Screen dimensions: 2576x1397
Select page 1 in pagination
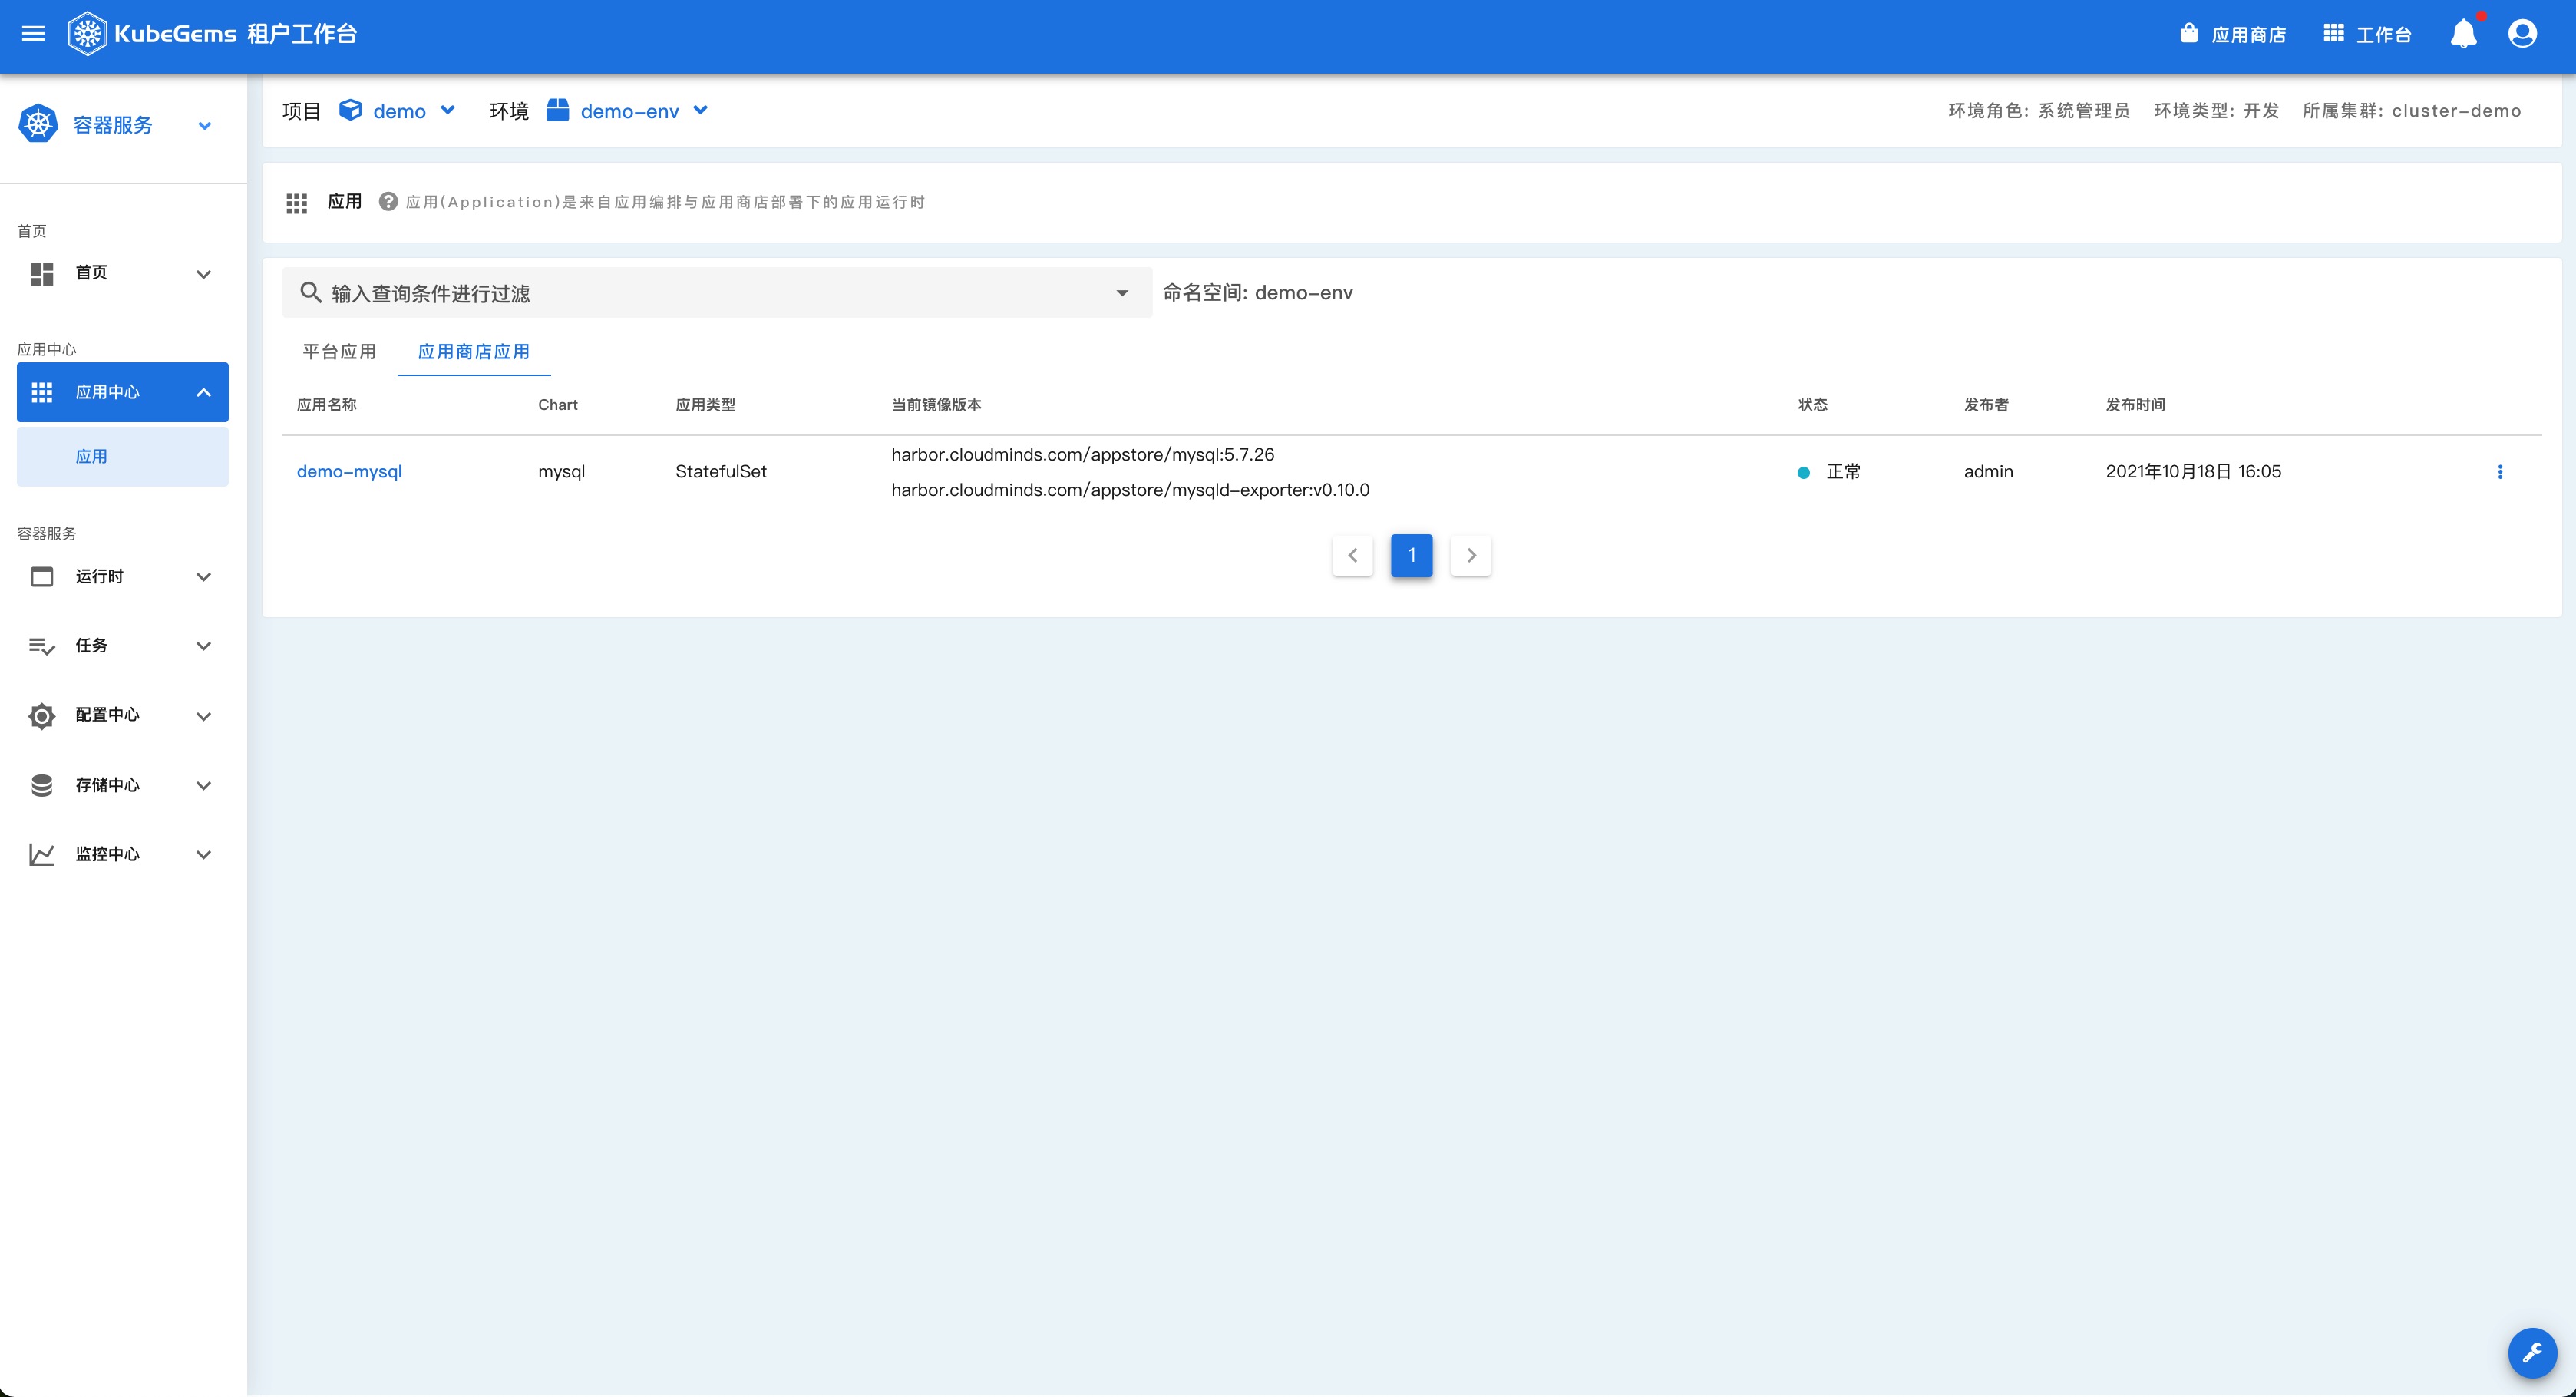click(1412, 555)
